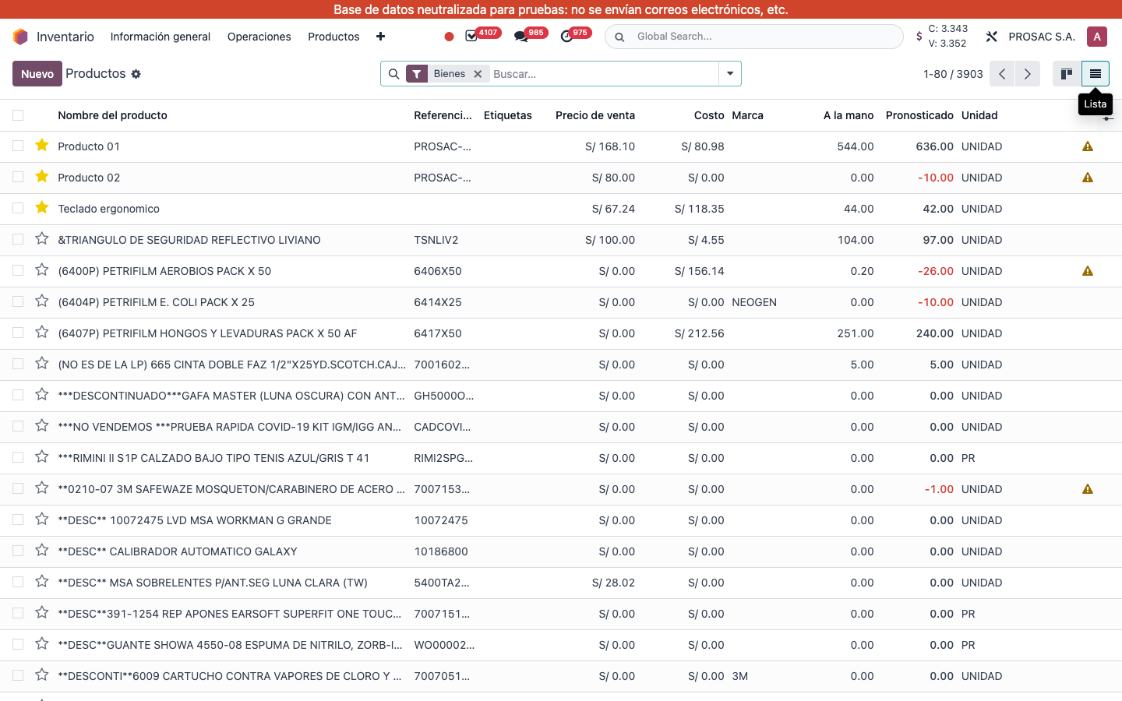Viewport: 1122px width, 701px height.
Task: Check the &TRIANGULO DE SEGURIDAD row checkbox
Action: tap(18, 240)
